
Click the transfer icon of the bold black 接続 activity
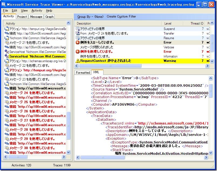(7, 88)
